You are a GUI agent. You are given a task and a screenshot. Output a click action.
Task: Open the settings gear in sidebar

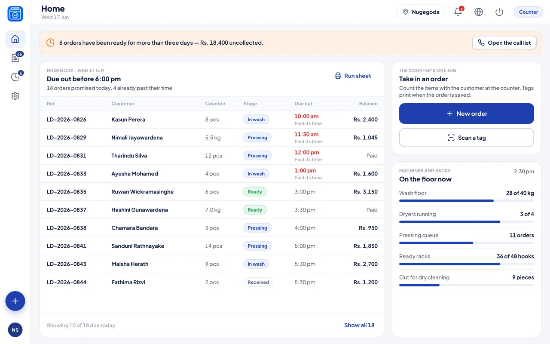pos(15,96)
